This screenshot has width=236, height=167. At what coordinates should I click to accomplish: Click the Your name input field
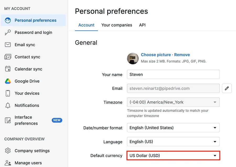pyautogui.click(x=173, y=74)
